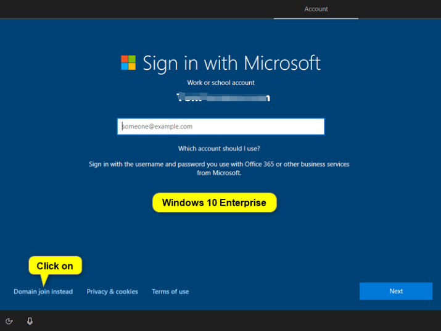Click the 'from Microsoft.' line of description
The width and height of the screenshot is (441, 331).
[x=219, y=174]
